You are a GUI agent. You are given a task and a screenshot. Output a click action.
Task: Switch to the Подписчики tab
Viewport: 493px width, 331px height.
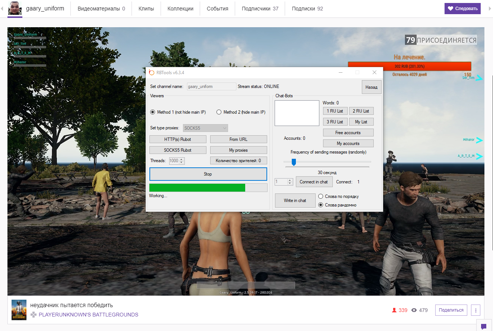260,9
